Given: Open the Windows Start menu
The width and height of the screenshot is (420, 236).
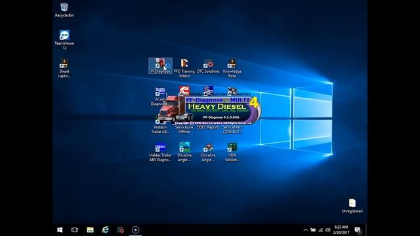Looking at the screenshot, I should [x=60, y=230].
